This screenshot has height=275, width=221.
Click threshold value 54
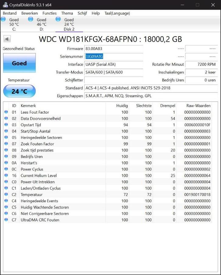tap(173, 118)
